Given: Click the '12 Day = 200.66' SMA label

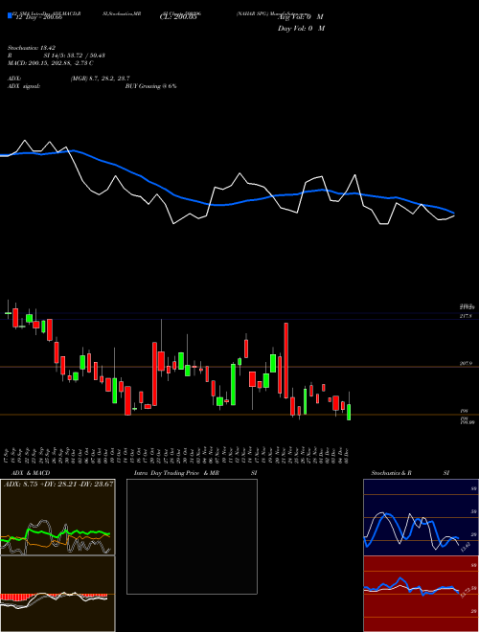Looking at the screenshot, I should (x=38, y=17).
